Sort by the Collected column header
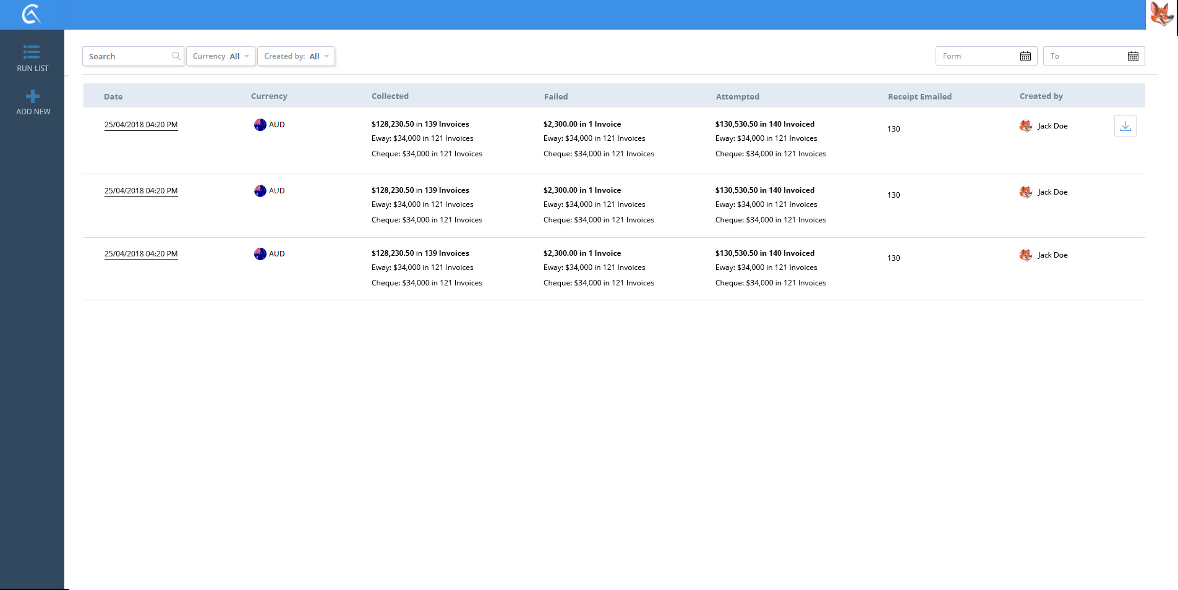 390,96
